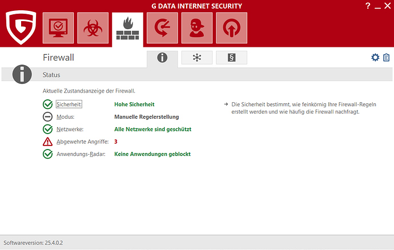Viewport: 394px width, 250px height.
Task: Click the Modus label link
Action: click(x=65, y=117)
